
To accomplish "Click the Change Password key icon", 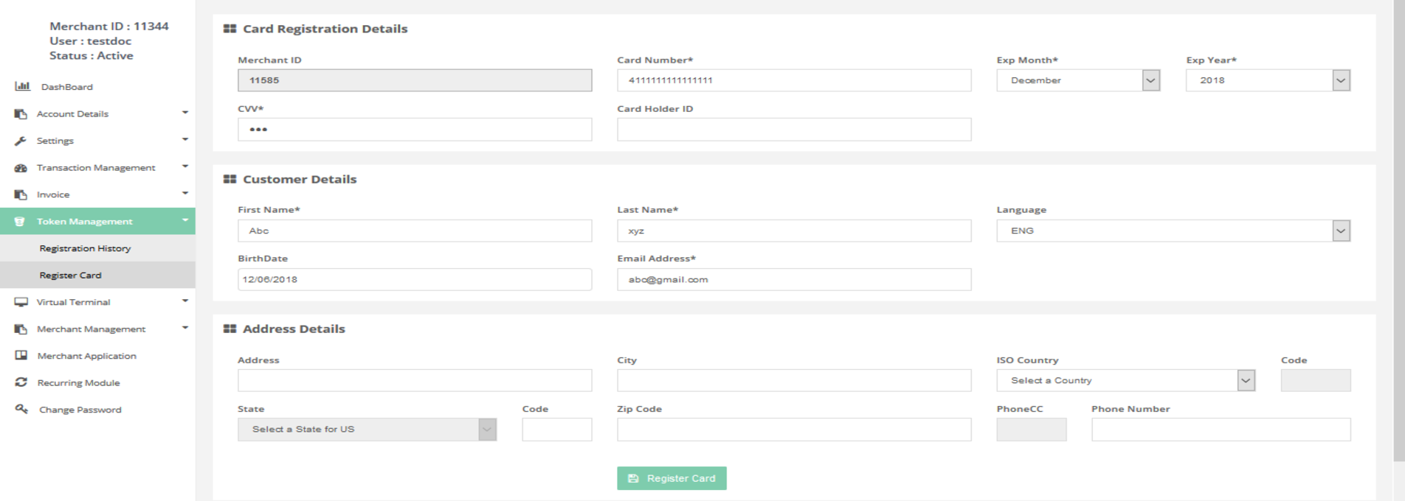I will 21,409.
